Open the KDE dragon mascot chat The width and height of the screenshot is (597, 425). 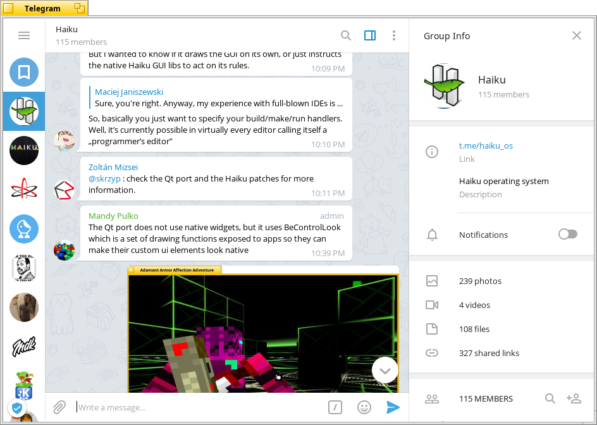24,386
